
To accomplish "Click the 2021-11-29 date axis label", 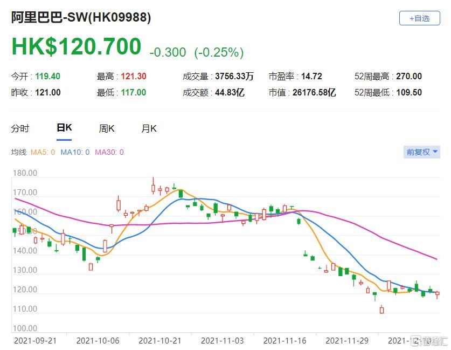I will (x=347, y=341).
